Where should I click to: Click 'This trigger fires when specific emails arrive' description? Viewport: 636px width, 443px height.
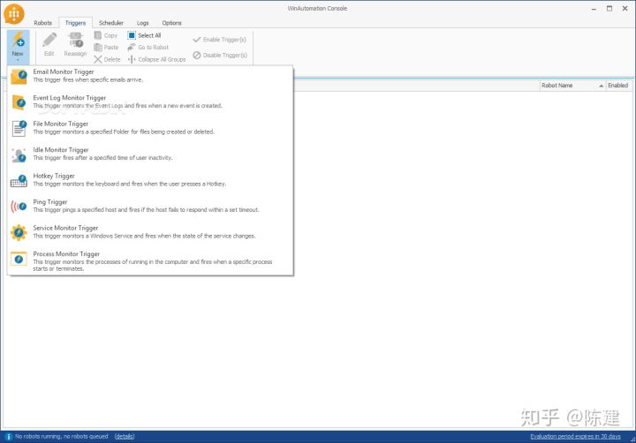coord(88,79)
